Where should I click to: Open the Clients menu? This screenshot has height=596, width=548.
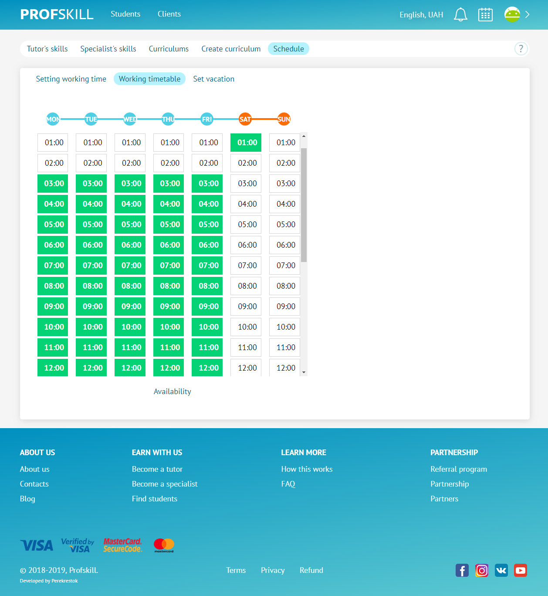[x=169, y=14]
